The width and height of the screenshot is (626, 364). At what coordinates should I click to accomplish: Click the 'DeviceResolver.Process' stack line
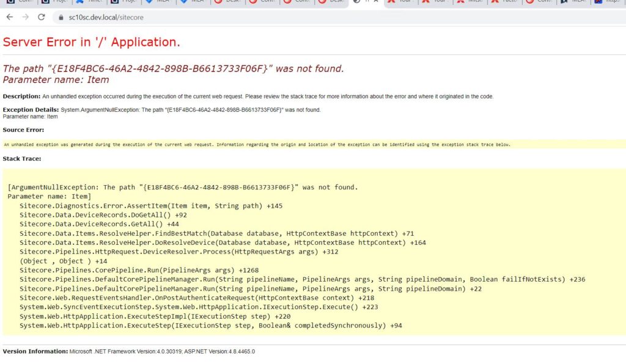point(179,252)
